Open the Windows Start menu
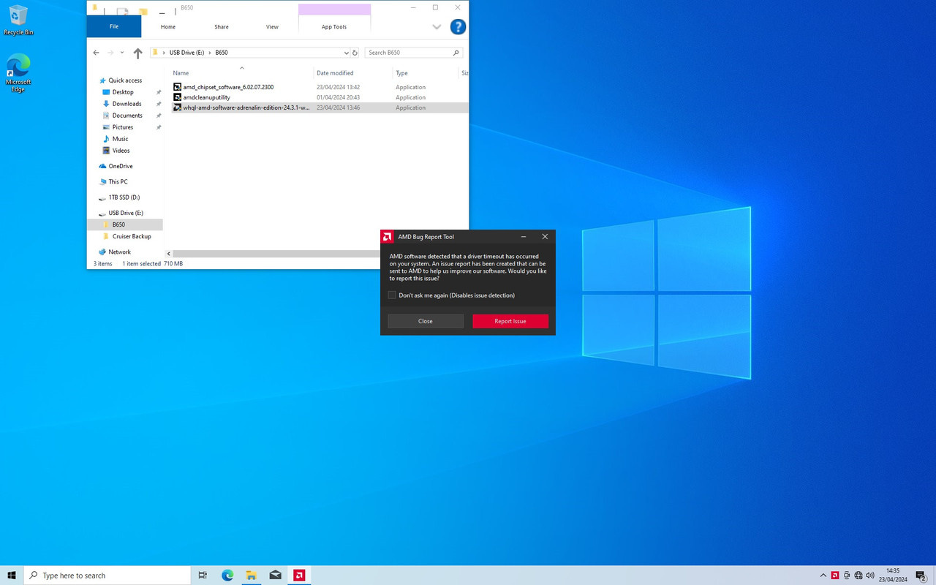936x585 pixels. point(12,575)
